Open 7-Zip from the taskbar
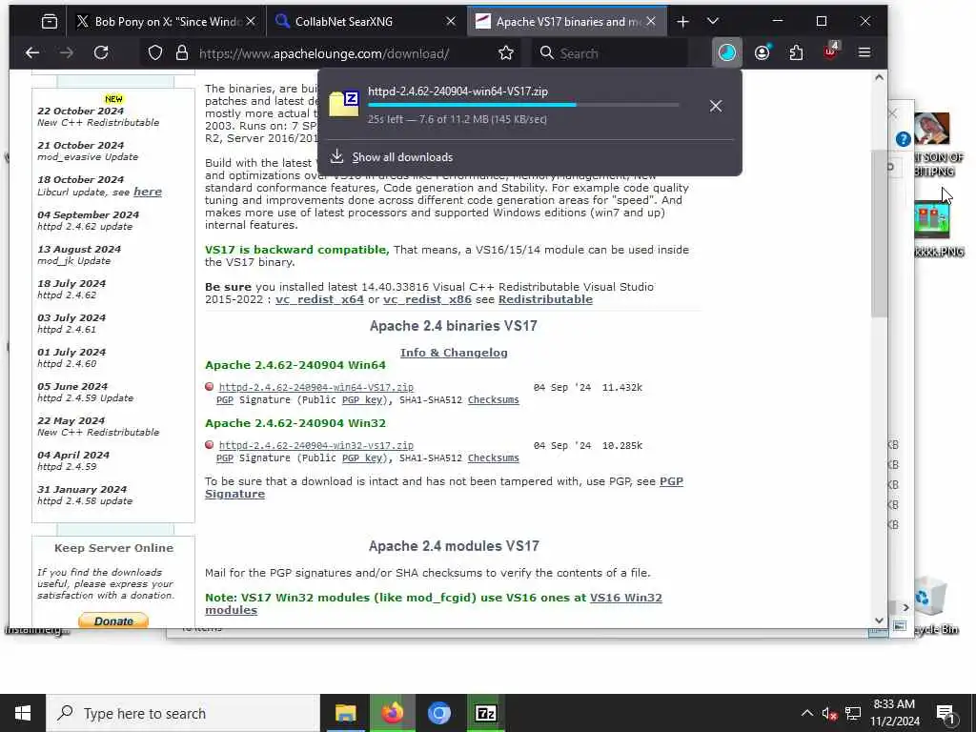 point(485,713)
